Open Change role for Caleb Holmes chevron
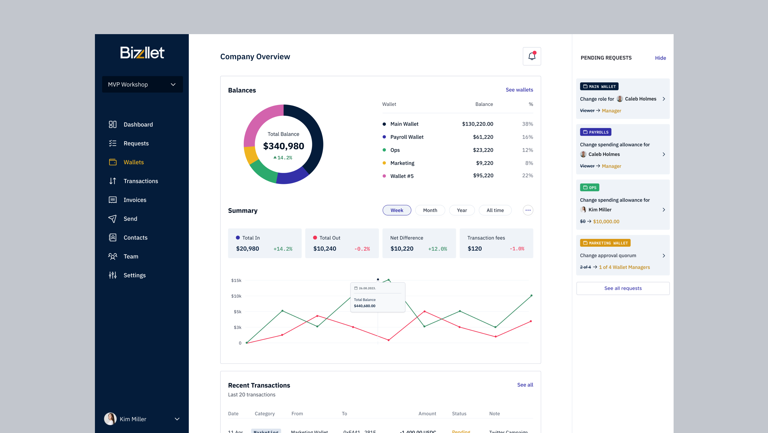Screen dimensions: 768x433 click(664, 99)
